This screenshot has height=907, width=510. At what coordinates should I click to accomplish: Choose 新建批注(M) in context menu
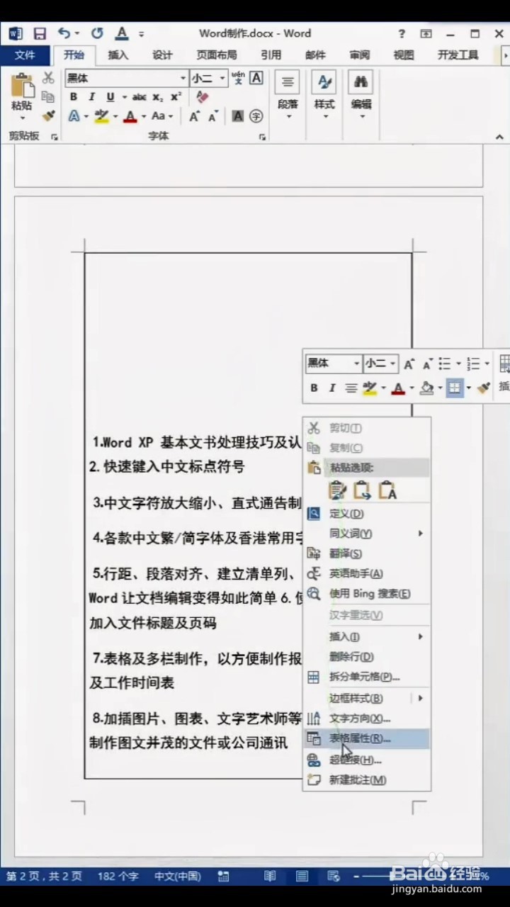pos(366,780)
